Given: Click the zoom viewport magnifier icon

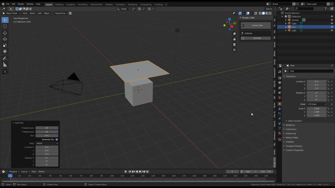Looking at the screenshot, I should 234,34.
